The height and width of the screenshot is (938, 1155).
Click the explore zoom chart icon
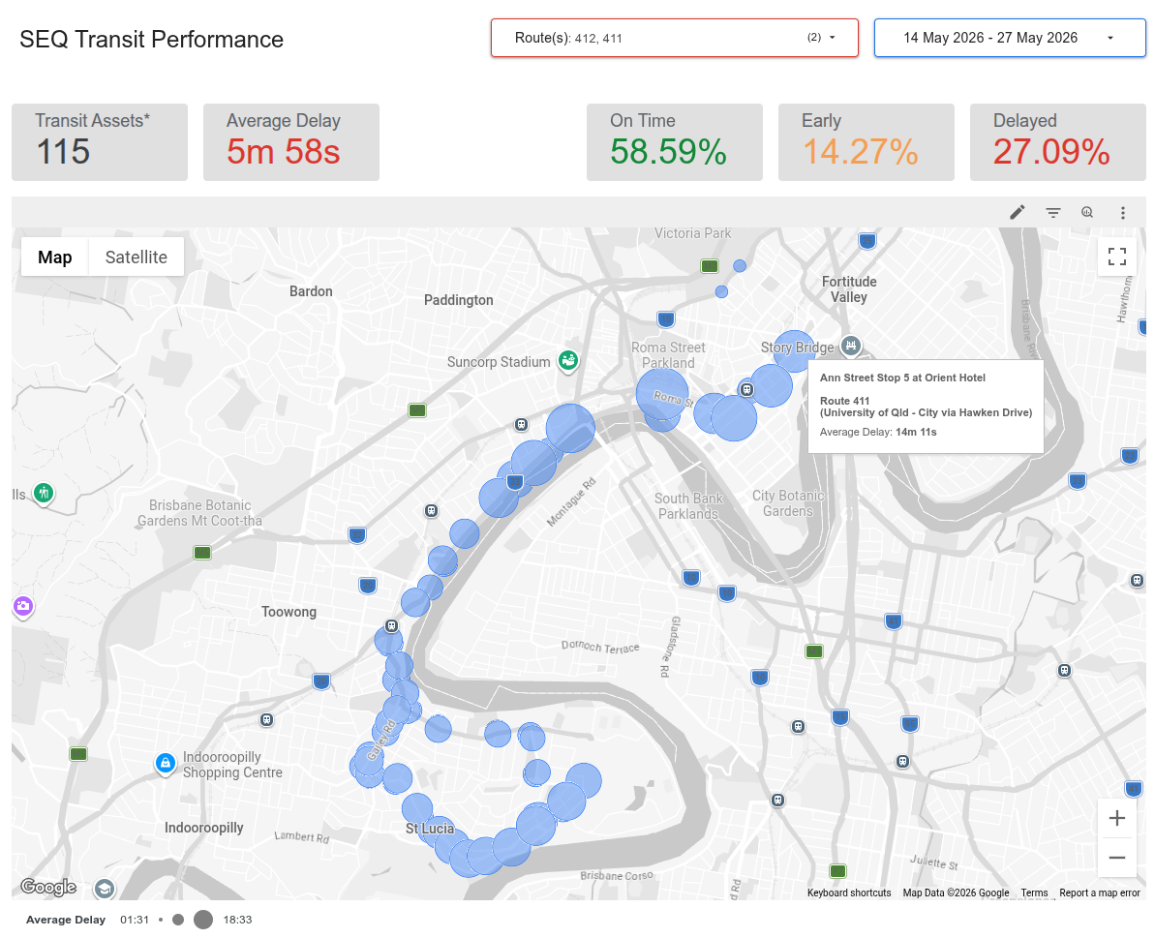(1087, 213)
